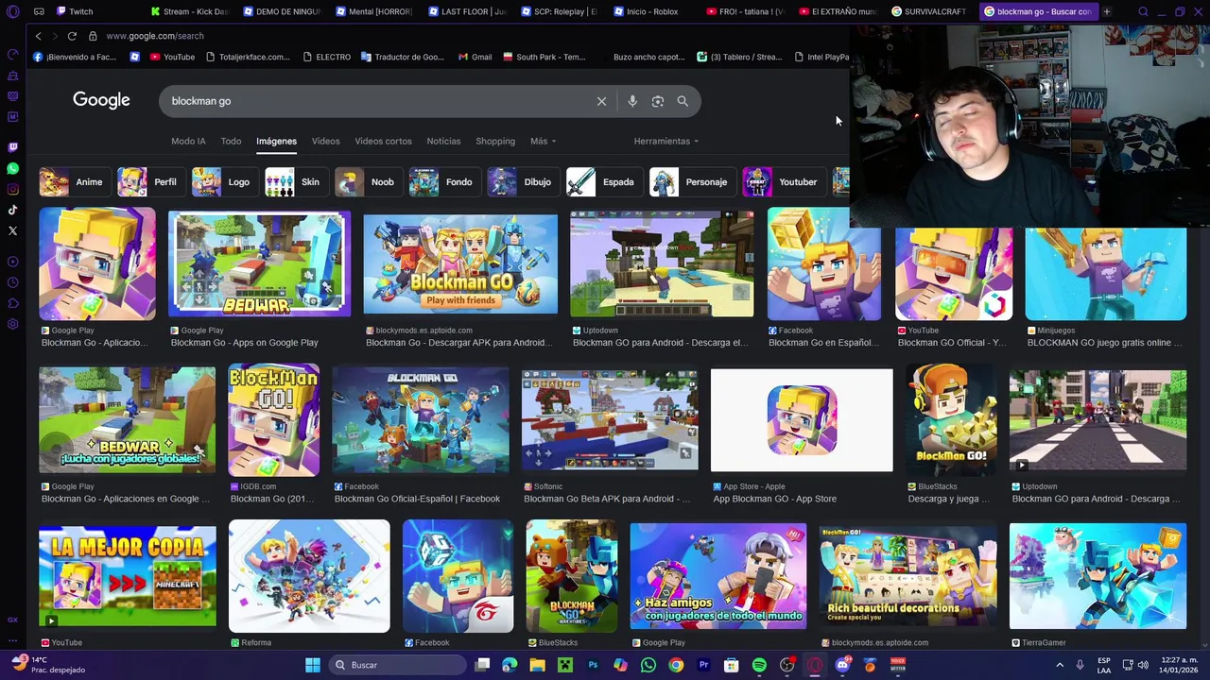This screenshot has width=1210, height=680.
Task: Open Google Chrome from the taskbar
Action: click(x=676, y=665)
